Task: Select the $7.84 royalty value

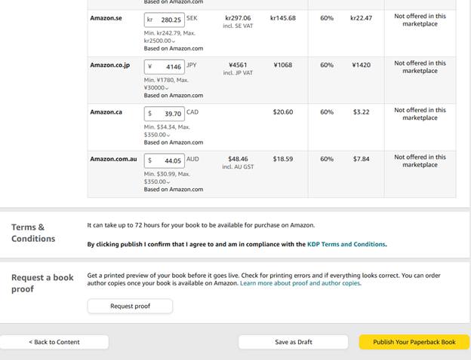Action: click(361, 159)
